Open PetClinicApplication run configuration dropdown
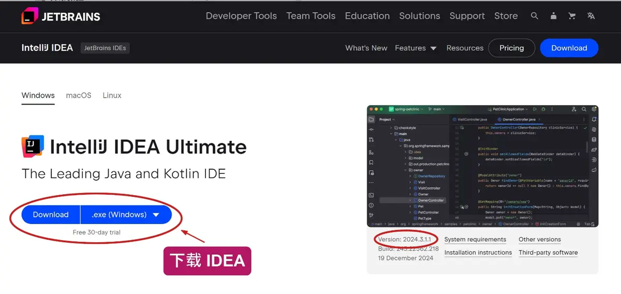The image size is (621, 294). click(508, 109)
